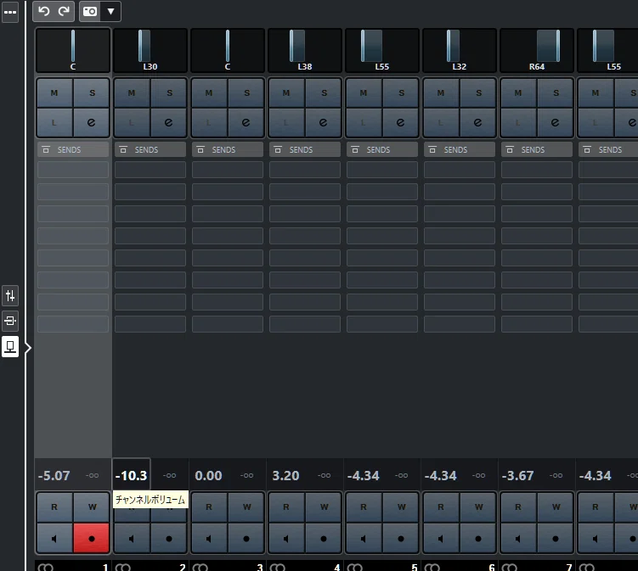The height and width of the screenshot is (571, 638).
Task: Disable the red record enable on channel 1
Action: (x=92, y=538)
